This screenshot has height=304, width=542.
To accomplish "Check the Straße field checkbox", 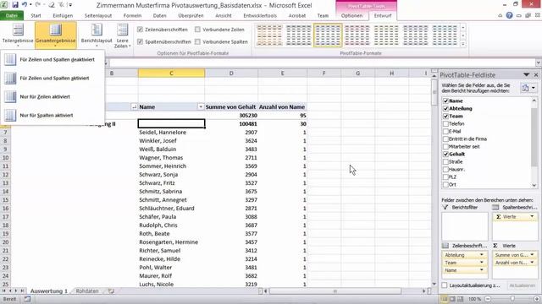I will click(x=445, y=161).
